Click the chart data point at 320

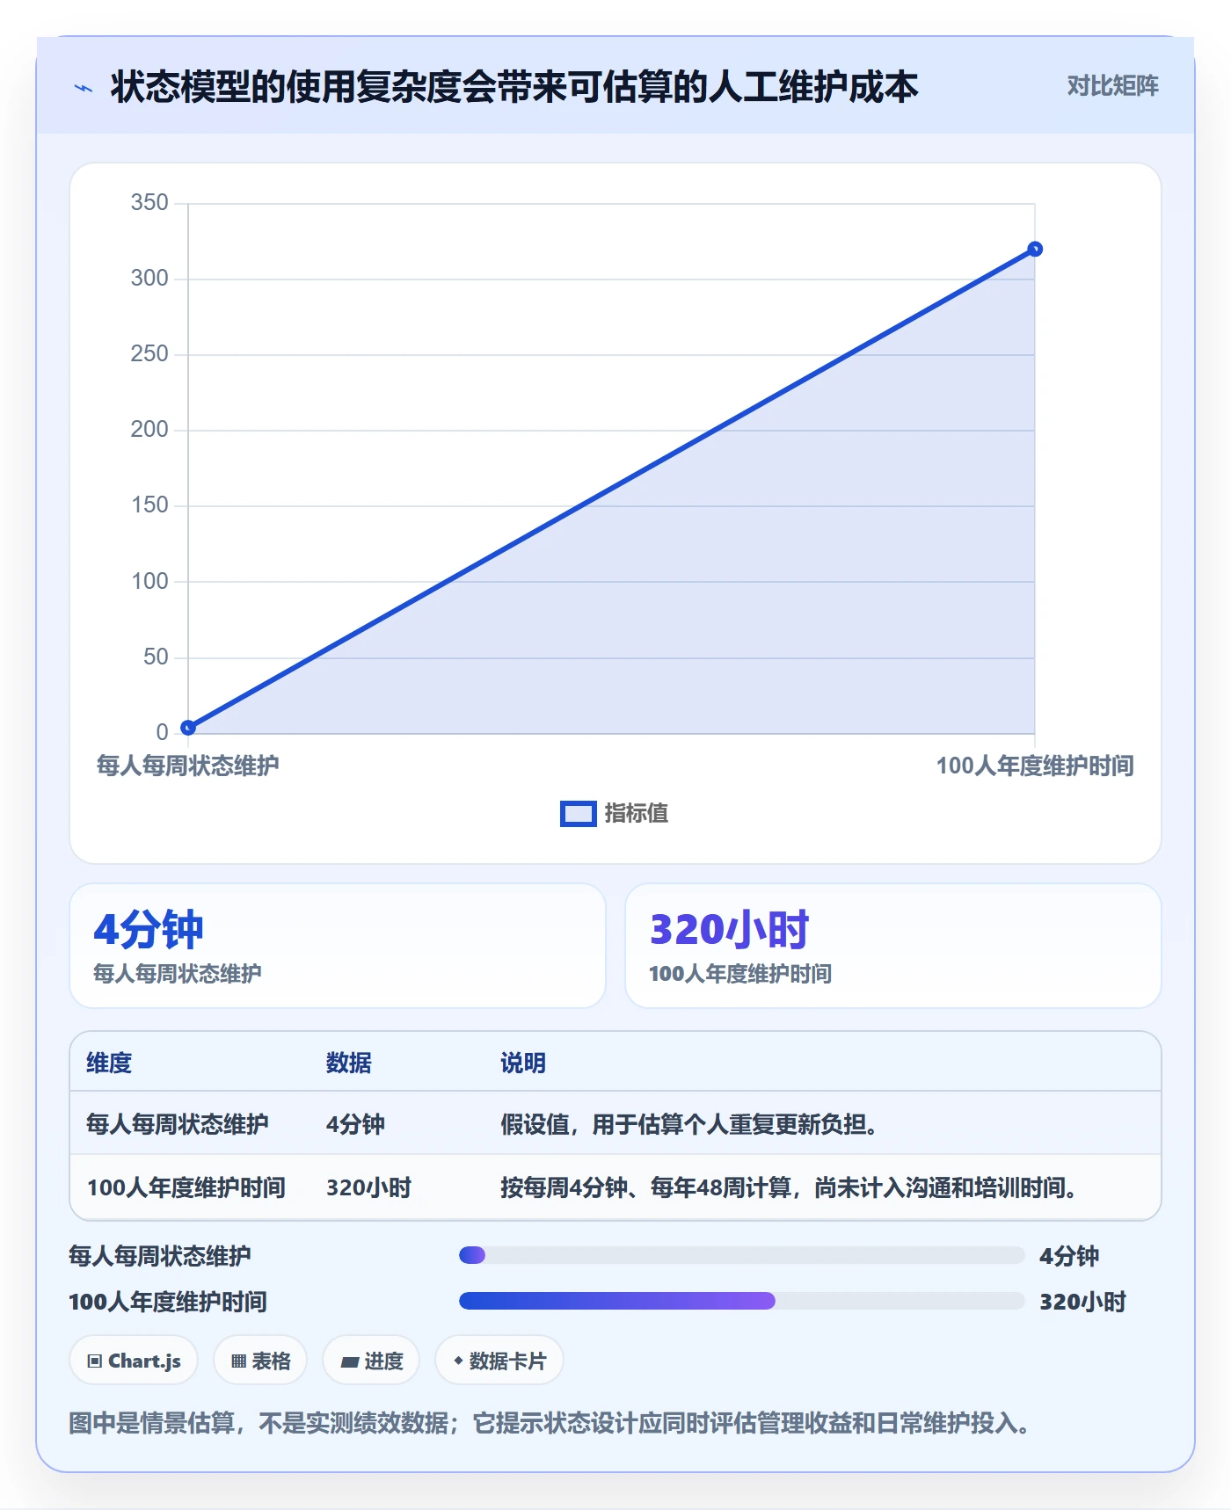click(1035, 250)
